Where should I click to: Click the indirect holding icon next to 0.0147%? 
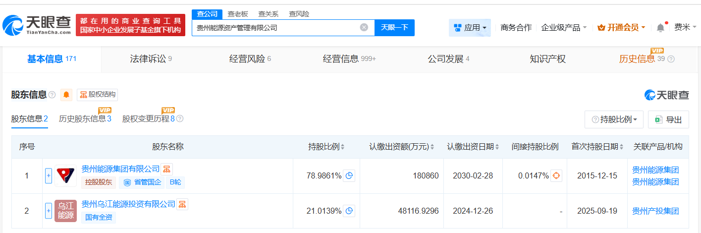click(x=556, y=175)
